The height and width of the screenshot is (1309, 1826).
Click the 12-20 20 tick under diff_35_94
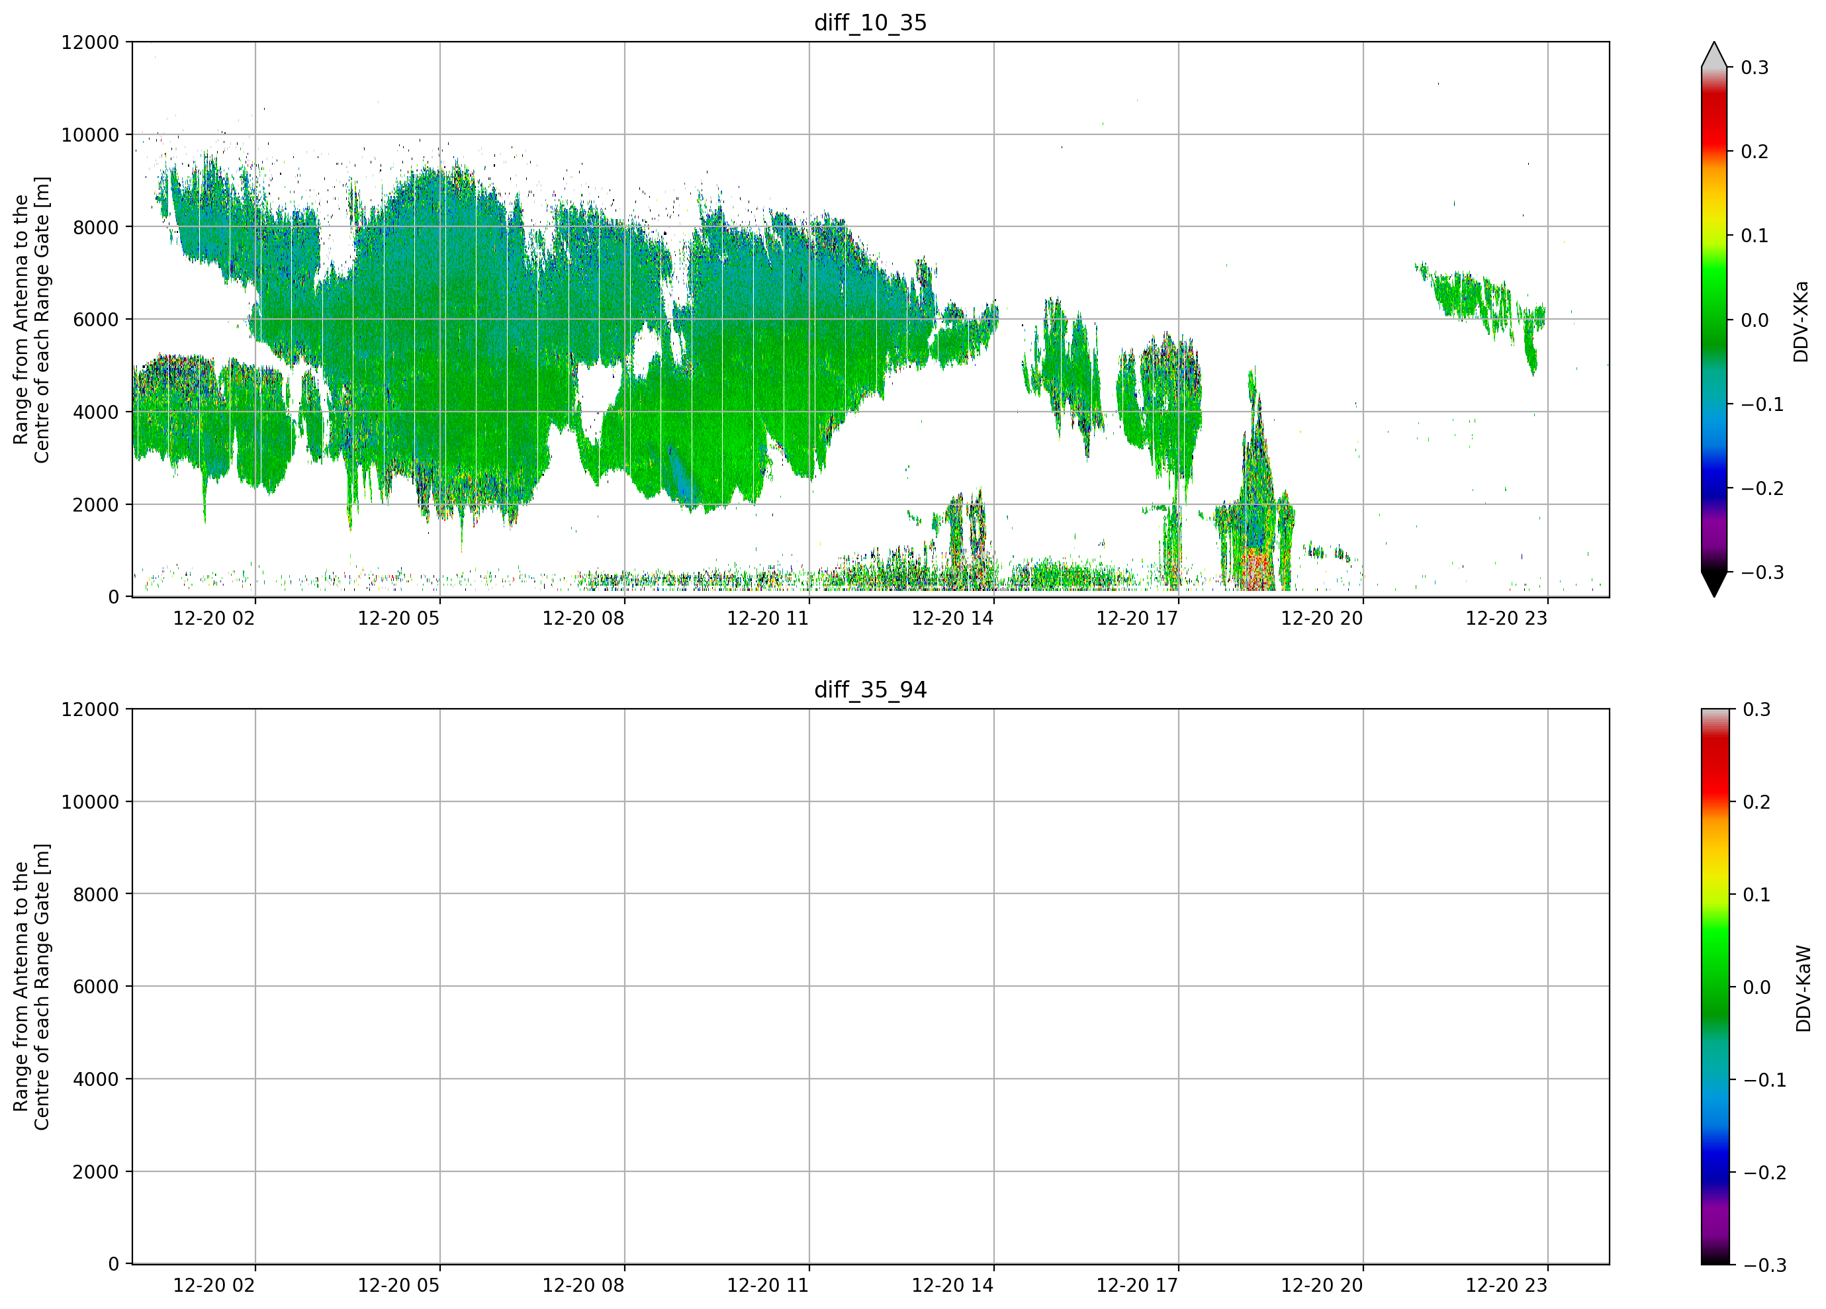click(x=1322, y=1286)
